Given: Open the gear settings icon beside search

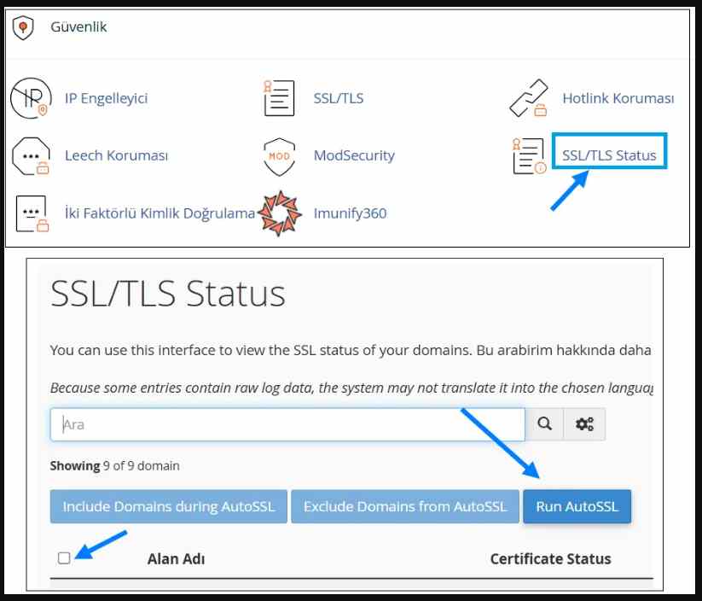Looking at the screenshot, I should pyautogui.click(x=584, y=423).
